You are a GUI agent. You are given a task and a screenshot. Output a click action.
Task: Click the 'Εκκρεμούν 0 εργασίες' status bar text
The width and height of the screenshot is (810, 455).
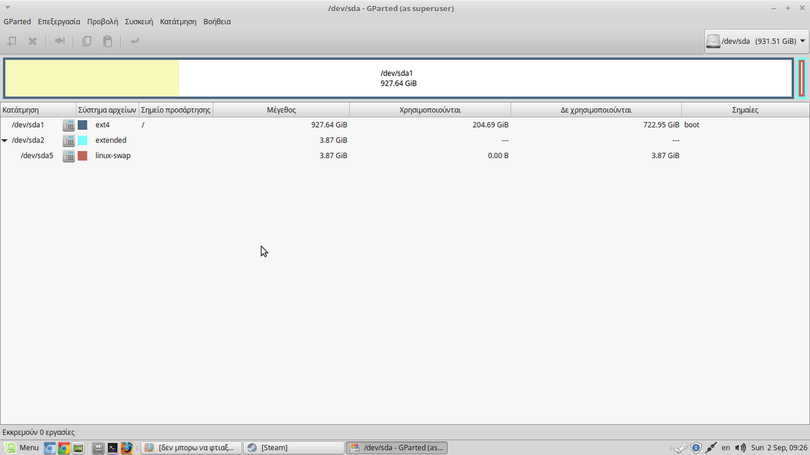pyautogui.click(x=39, y=432)
